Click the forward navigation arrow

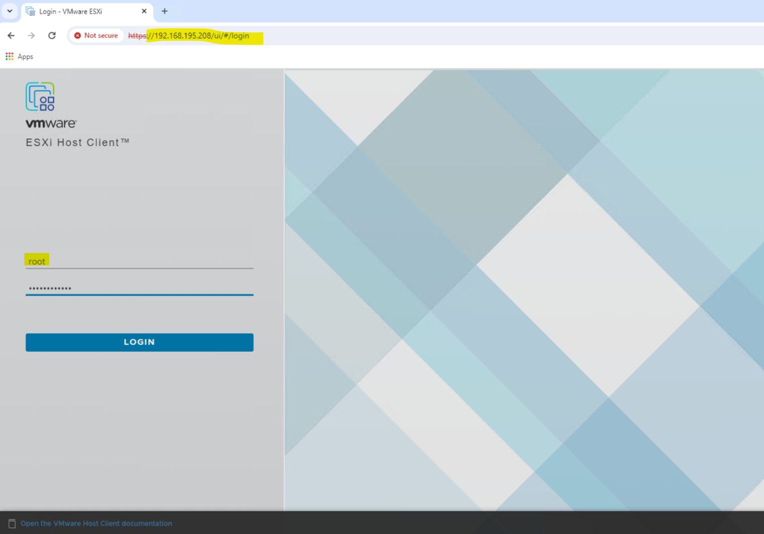pyautogui.click(x=31, y=35)
